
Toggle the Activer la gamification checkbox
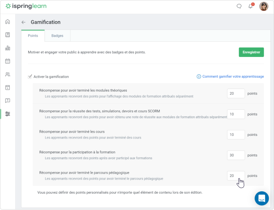pos(30,77)
